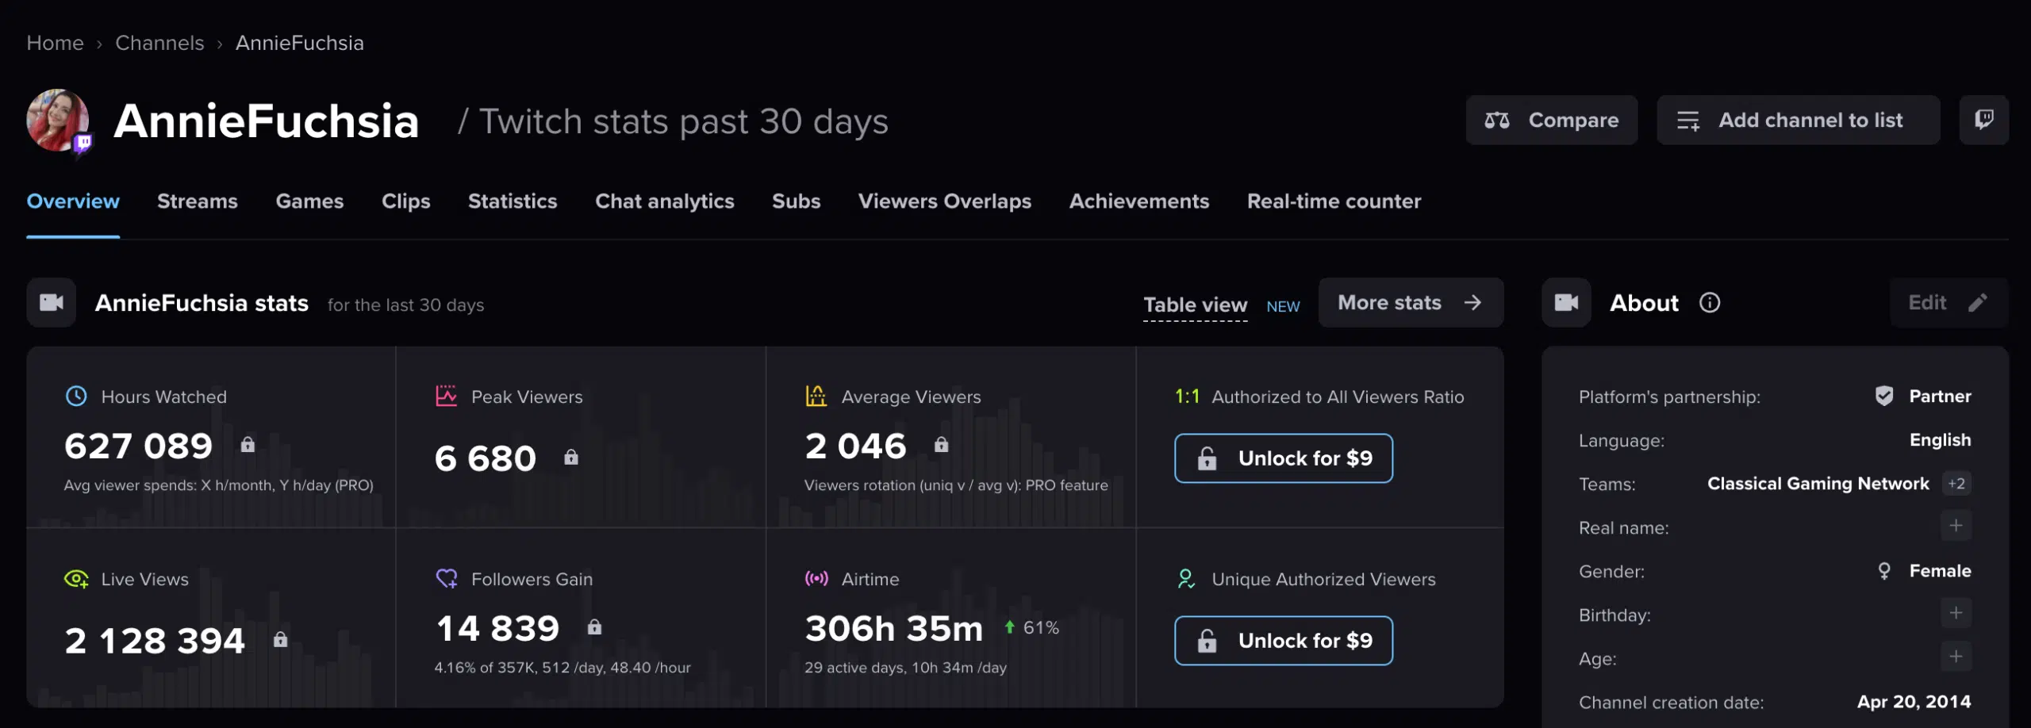Click the camera icon beside About
Image resolution: width=2031 pixels, height=728 pixels.
pyautogui.click(x=1566, y=302)
